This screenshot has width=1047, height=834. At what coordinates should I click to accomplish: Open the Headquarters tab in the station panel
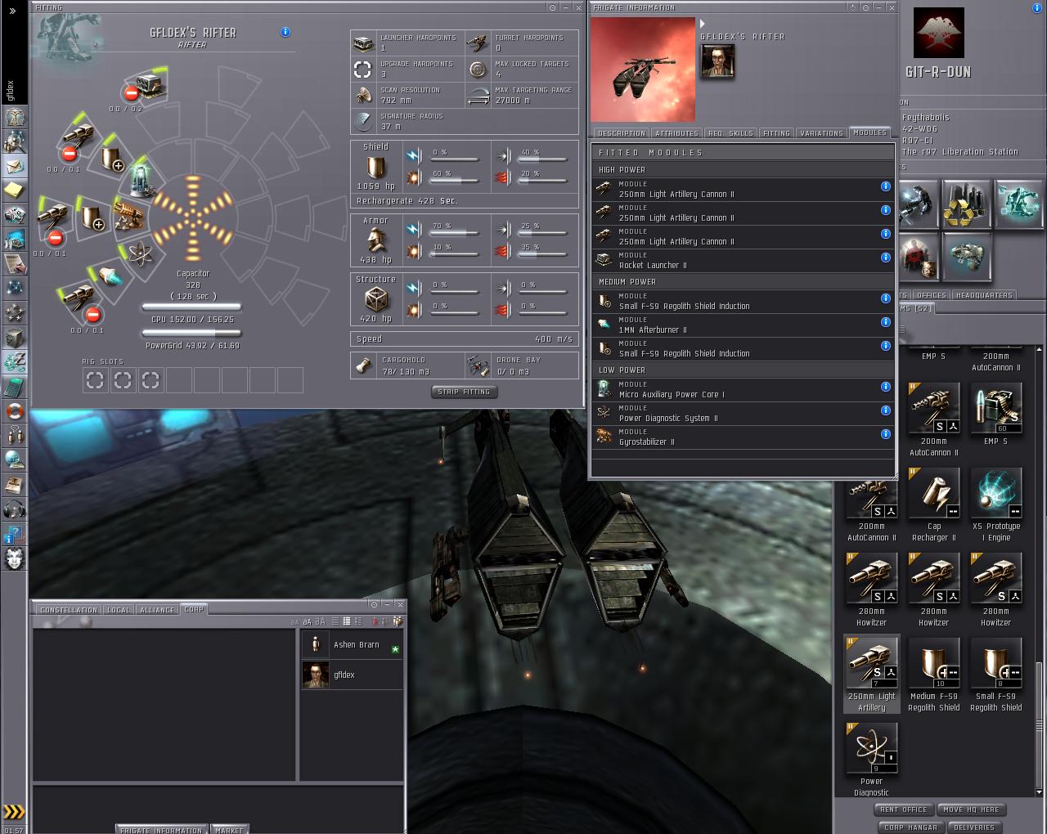coord(983,295)
